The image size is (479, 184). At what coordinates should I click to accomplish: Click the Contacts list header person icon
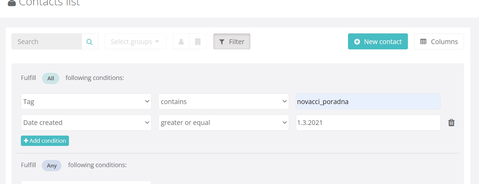point(12,3)
